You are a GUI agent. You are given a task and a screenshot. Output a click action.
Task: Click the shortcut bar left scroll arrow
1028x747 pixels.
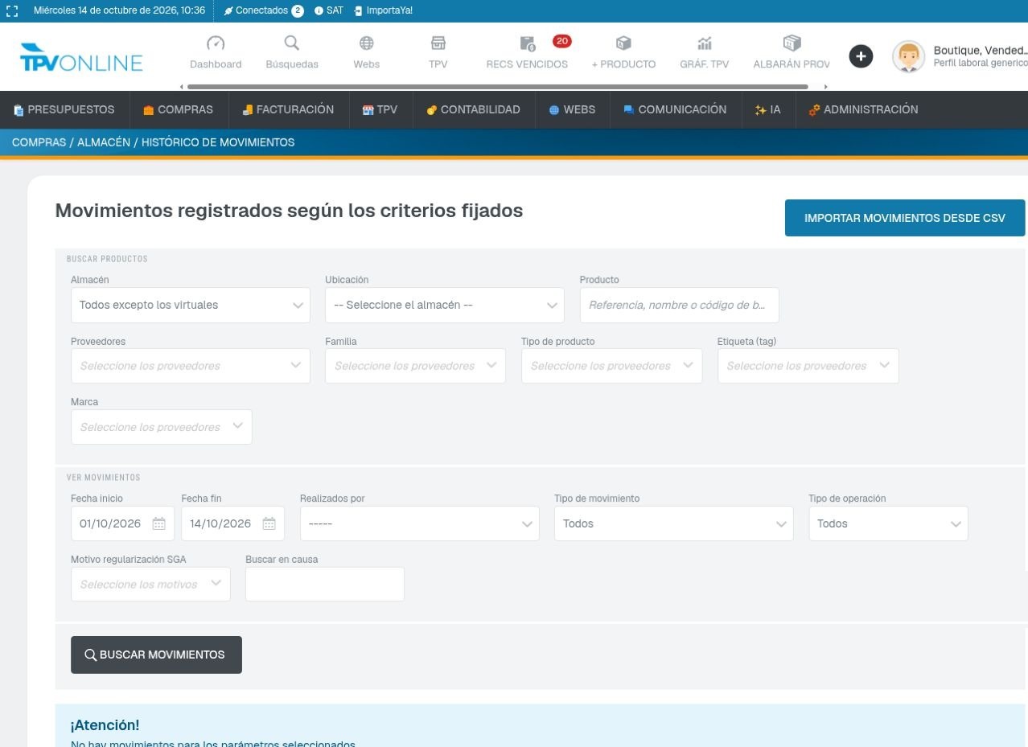click(181, 86)
